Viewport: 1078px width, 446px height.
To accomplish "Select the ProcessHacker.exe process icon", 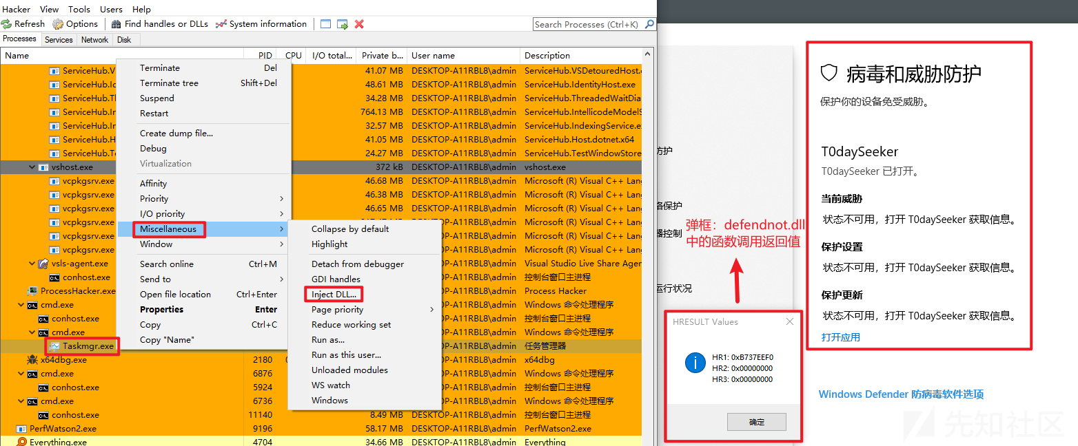I will click(x=33, y=291).
